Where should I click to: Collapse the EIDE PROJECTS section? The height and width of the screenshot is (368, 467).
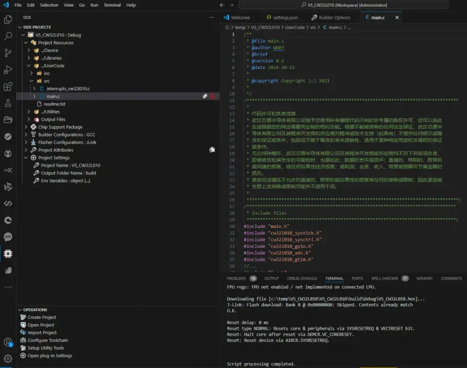click(20, 27)
